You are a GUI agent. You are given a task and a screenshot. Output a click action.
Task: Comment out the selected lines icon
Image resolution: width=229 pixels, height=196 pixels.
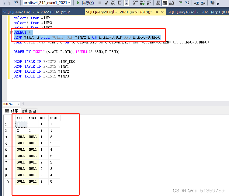(x=181, y=3)
